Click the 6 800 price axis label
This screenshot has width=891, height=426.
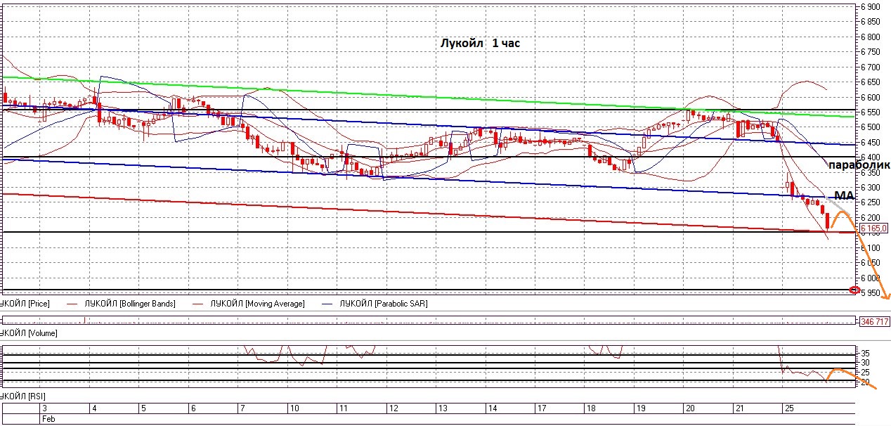point(870,37)
